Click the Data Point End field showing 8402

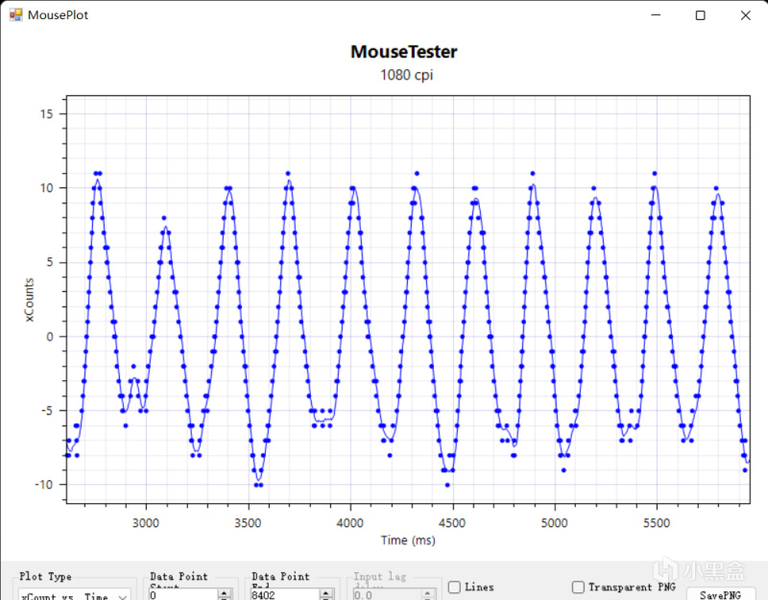click(x=284, y=594)
